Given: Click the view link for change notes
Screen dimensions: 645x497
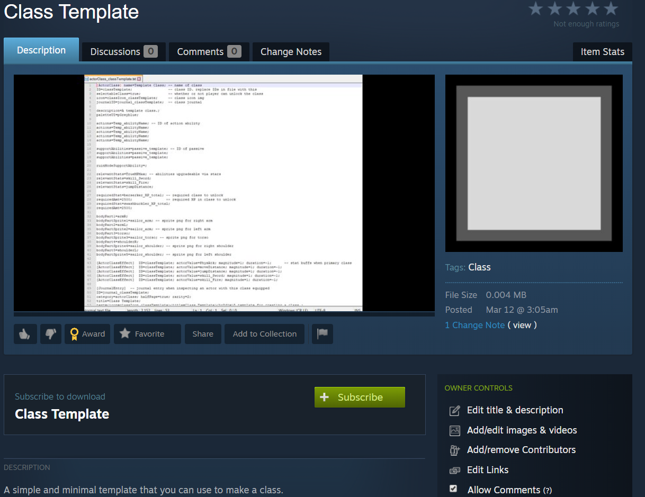Looking at the screenshot, I should pyautogui.click(x=522, y=325).
